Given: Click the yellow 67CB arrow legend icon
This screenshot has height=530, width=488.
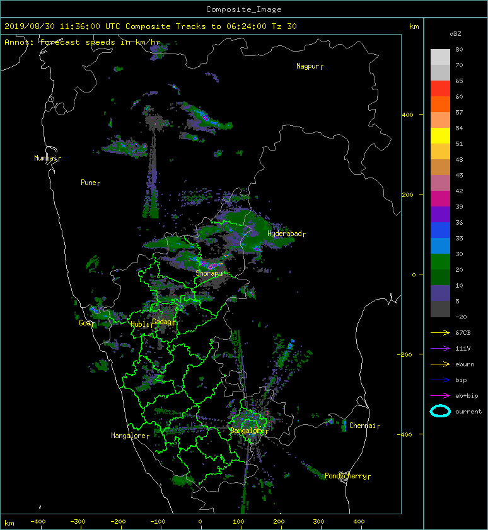Looking at the screenshot, I should click(440, 333).
